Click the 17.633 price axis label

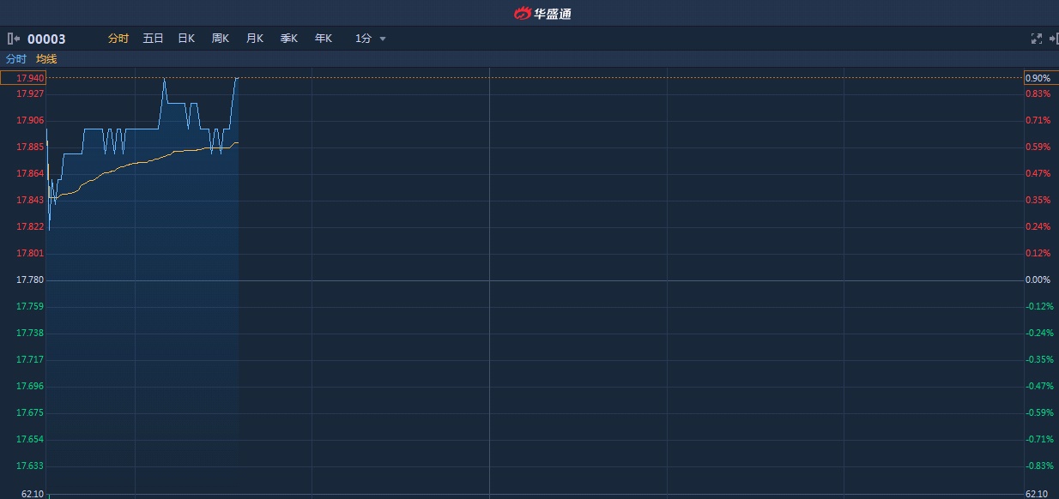[30, 466]
